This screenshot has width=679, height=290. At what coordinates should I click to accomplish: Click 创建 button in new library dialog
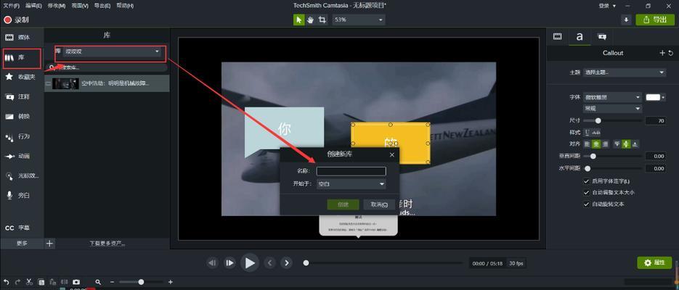click(343, 205)
